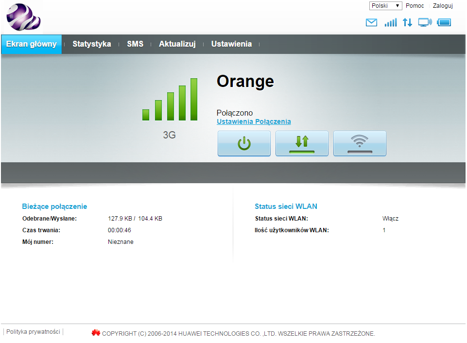Select the Aktualizuj menu item
Image resolution: width=467 pixels, height=343 pixels.
point(177,44)
